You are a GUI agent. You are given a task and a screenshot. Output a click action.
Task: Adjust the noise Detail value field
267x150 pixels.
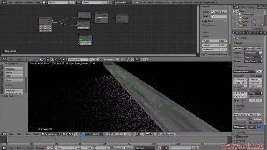[x=214, y=45]
